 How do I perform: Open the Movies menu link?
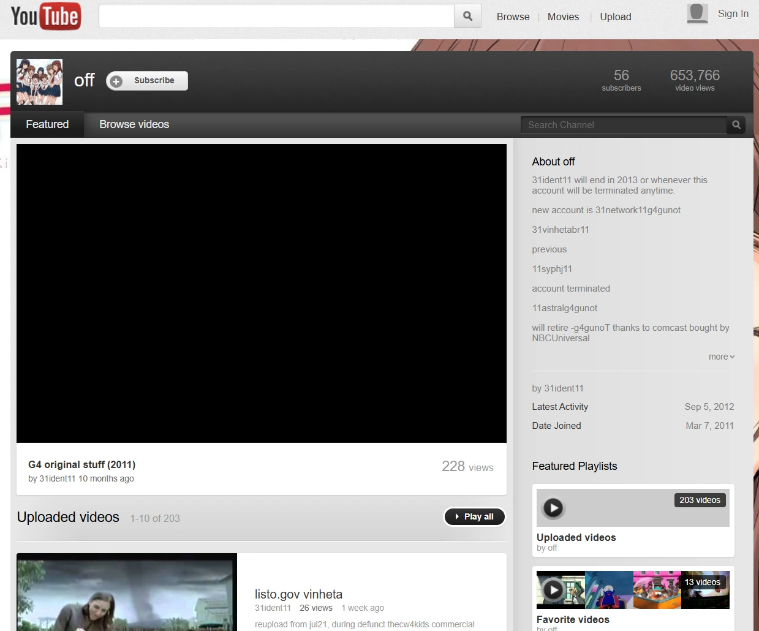(x=563, y=17)
